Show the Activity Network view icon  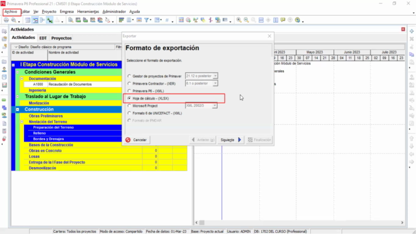pyautogui.click(x=42, y=20)
